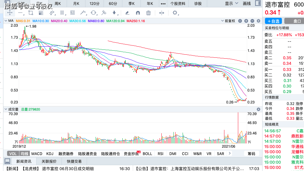Select the circle/ellipse drawing tool
The height and width of the screenshot is (171, 304).
pos(93,13)
